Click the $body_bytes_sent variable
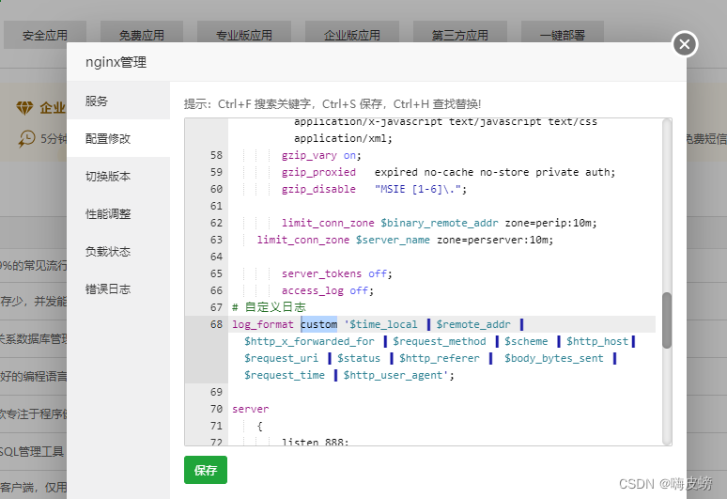 [554, 358]
